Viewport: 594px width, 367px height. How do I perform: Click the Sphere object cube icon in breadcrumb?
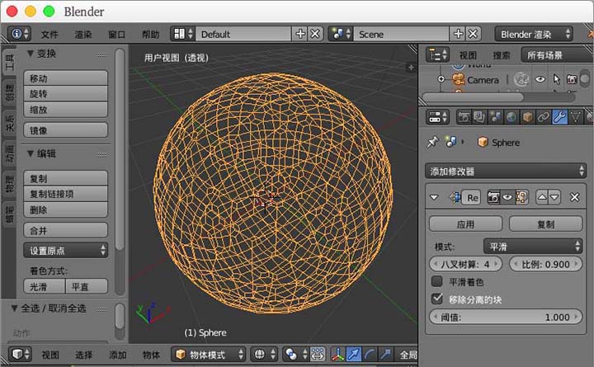click(x=483, y=143)
